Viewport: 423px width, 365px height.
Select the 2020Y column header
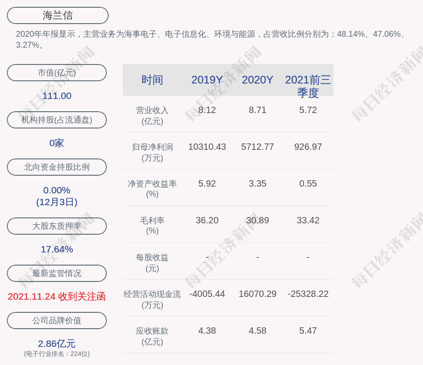(x=257, y=80)
